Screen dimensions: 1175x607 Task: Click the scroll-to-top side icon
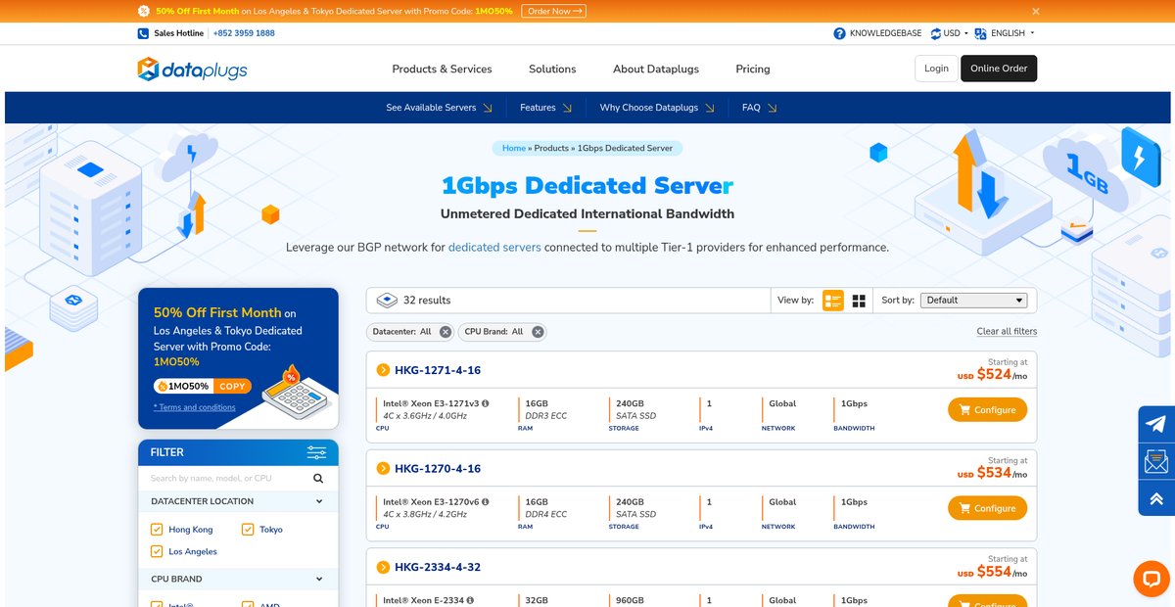point(1156,497)
